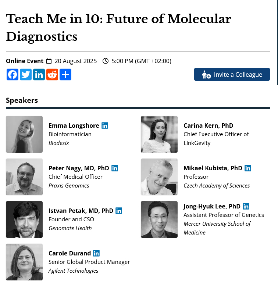This screenshot has width=278, height=287.
Task: Click Carole Durand's speaker photo
Action: [x=24, y=262]
